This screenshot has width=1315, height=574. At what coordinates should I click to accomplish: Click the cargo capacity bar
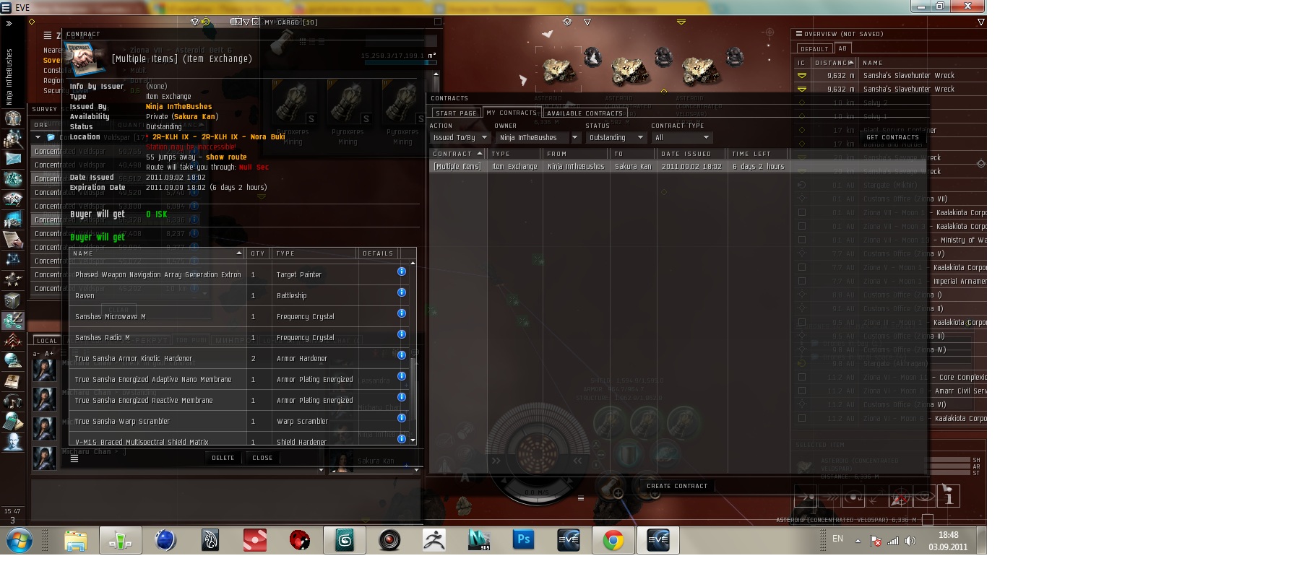click(400, 62)
